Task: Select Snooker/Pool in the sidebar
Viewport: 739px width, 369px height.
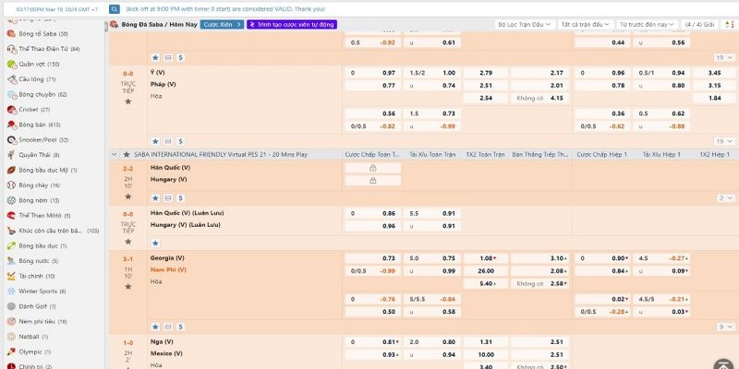Action: pos(42,139)
